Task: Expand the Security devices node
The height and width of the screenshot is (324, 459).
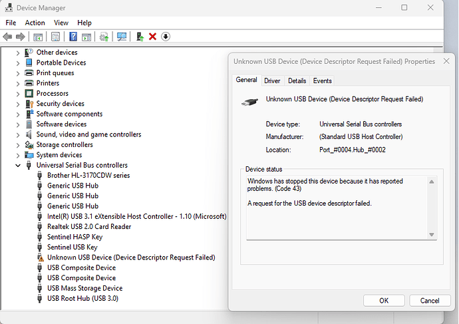Action: pos(18,104)
